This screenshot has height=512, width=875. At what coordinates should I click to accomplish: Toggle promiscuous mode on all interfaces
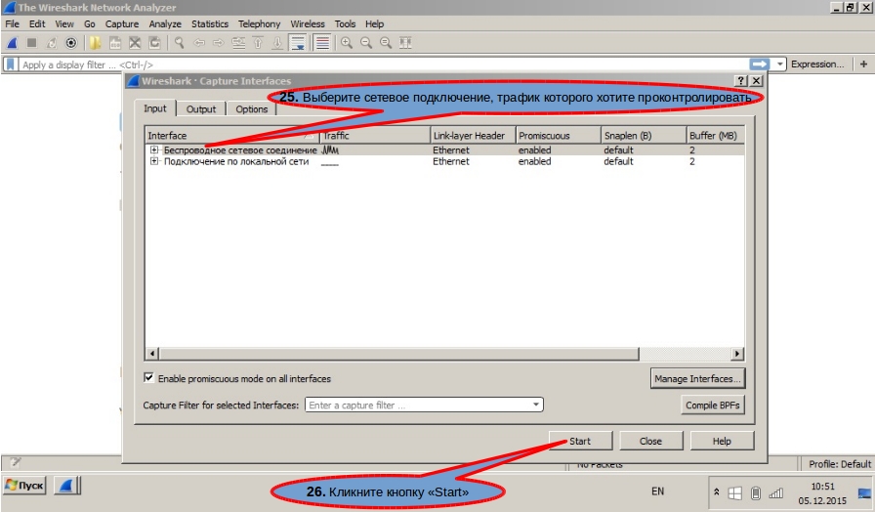click(148, 378)
